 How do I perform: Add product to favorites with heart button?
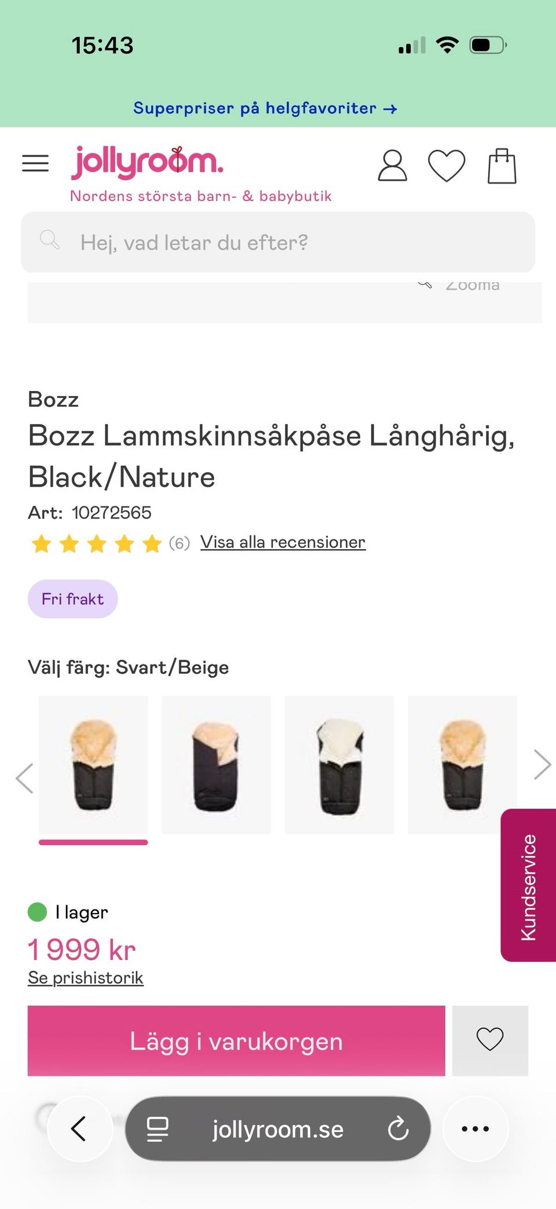pyautogui.click(x=489, y=1040)
